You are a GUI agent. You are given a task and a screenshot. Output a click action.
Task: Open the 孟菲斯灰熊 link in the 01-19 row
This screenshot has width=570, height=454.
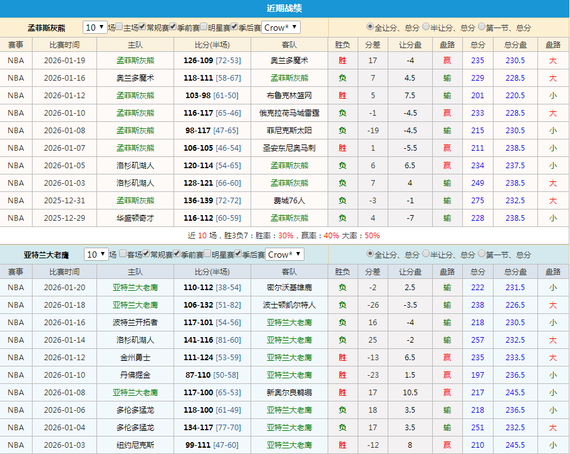pos(135,60)
